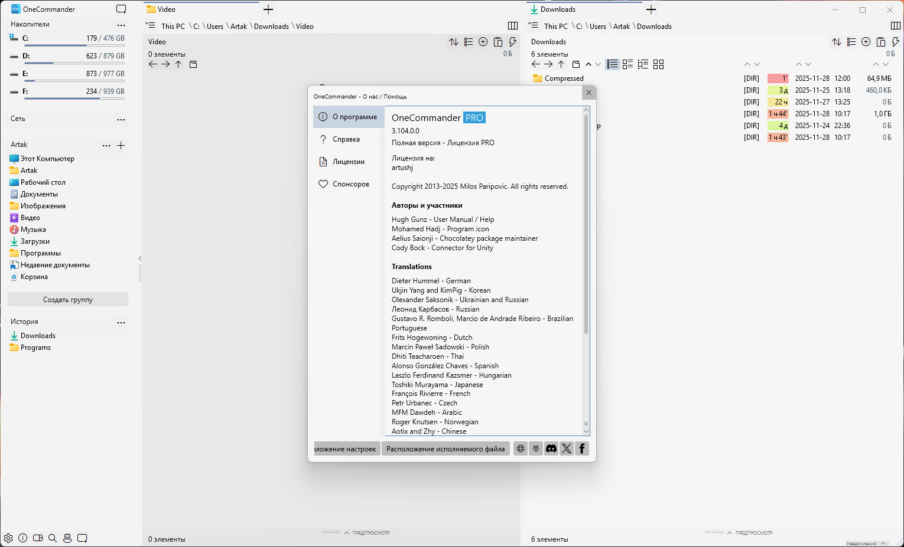
Task: Click the C: drive usage bar
Action: pos(74,45)
